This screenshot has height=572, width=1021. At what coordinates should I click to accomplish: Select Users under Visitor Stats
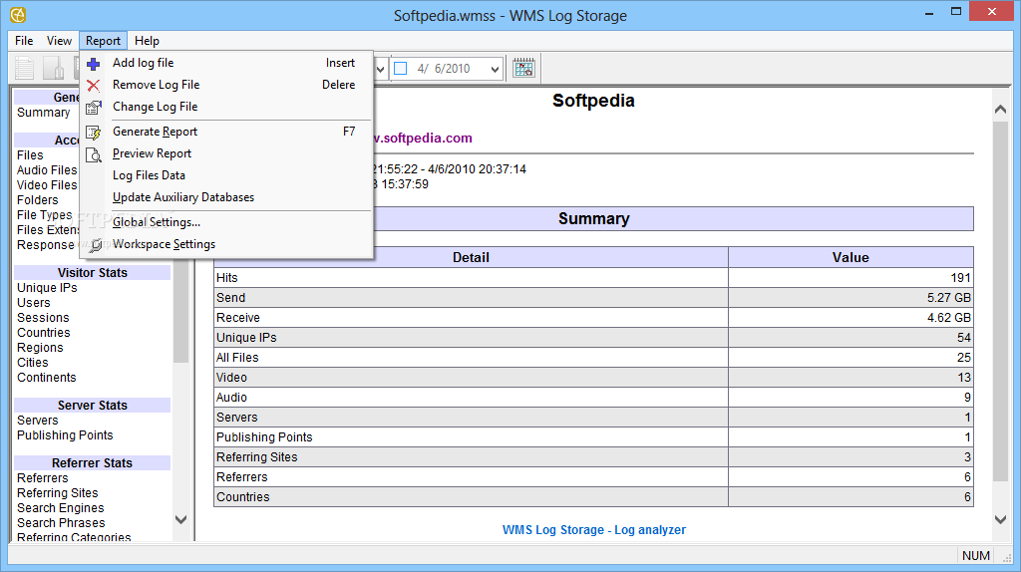(x=33, y=303)
